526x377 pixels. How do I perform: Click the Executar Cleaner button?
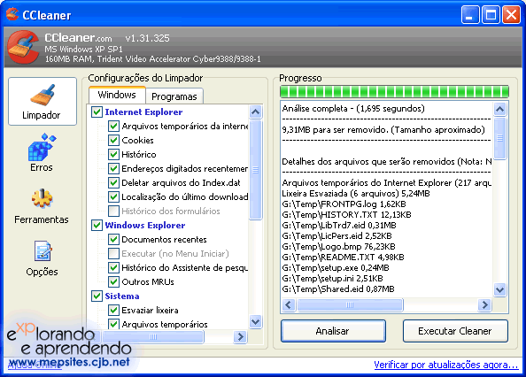pos(455,331)
